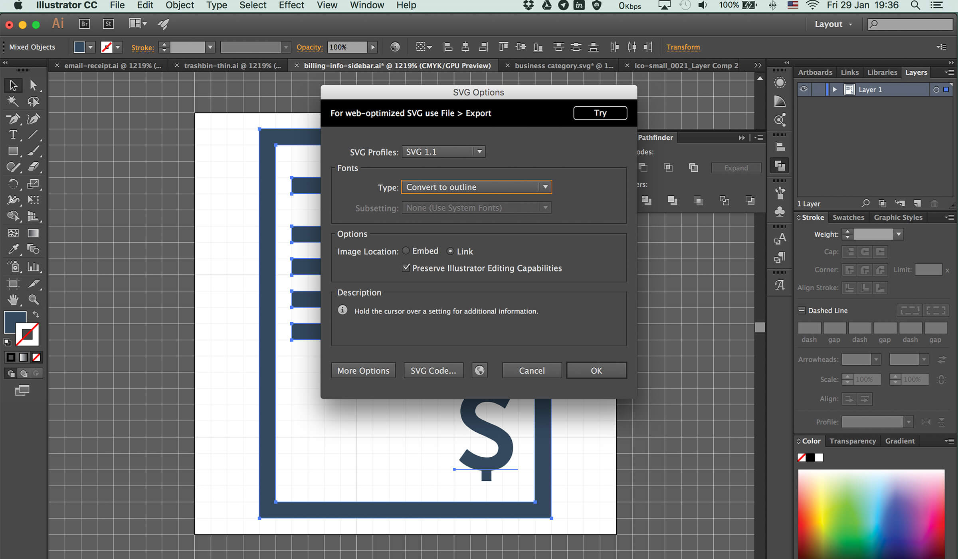The image size is (958, 559).
Task: Select the Magic Wand tool
Action: pyautogui.click(x=13, y=101)
